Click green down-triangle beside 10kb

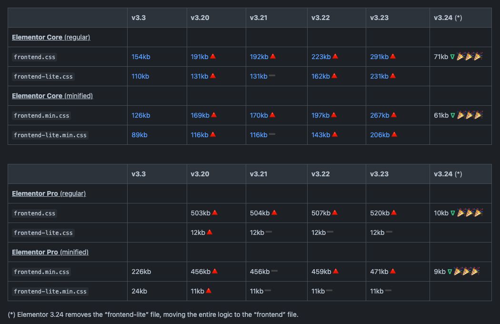[x=453, y=213]
